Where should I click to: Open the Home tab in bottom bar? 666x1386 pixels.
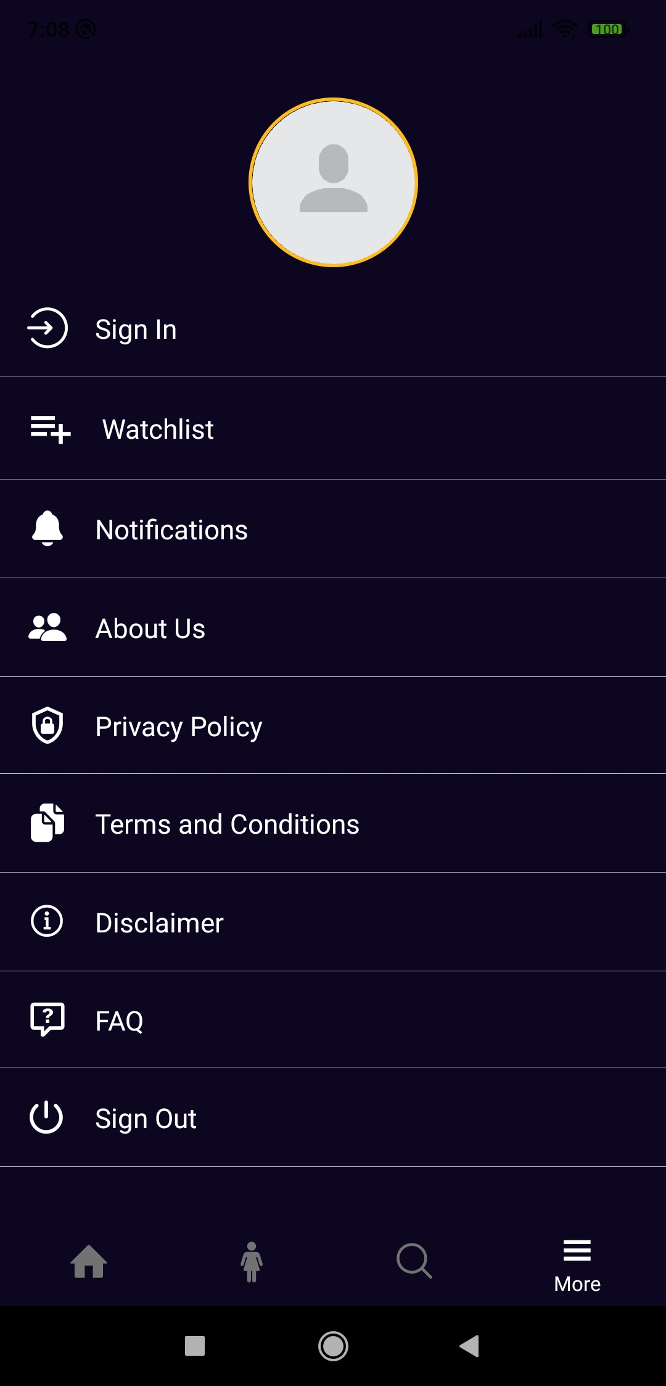pyautogui.click(x=89, y=1261)
